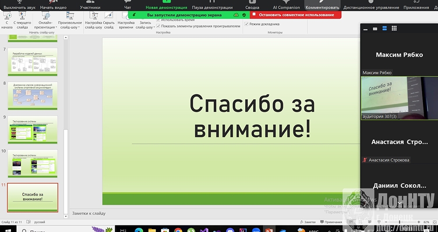This screenshot has height=232, width=438.
Task: Click Комментировать in Zoom toolbar
Action: (x=322, y=5)
